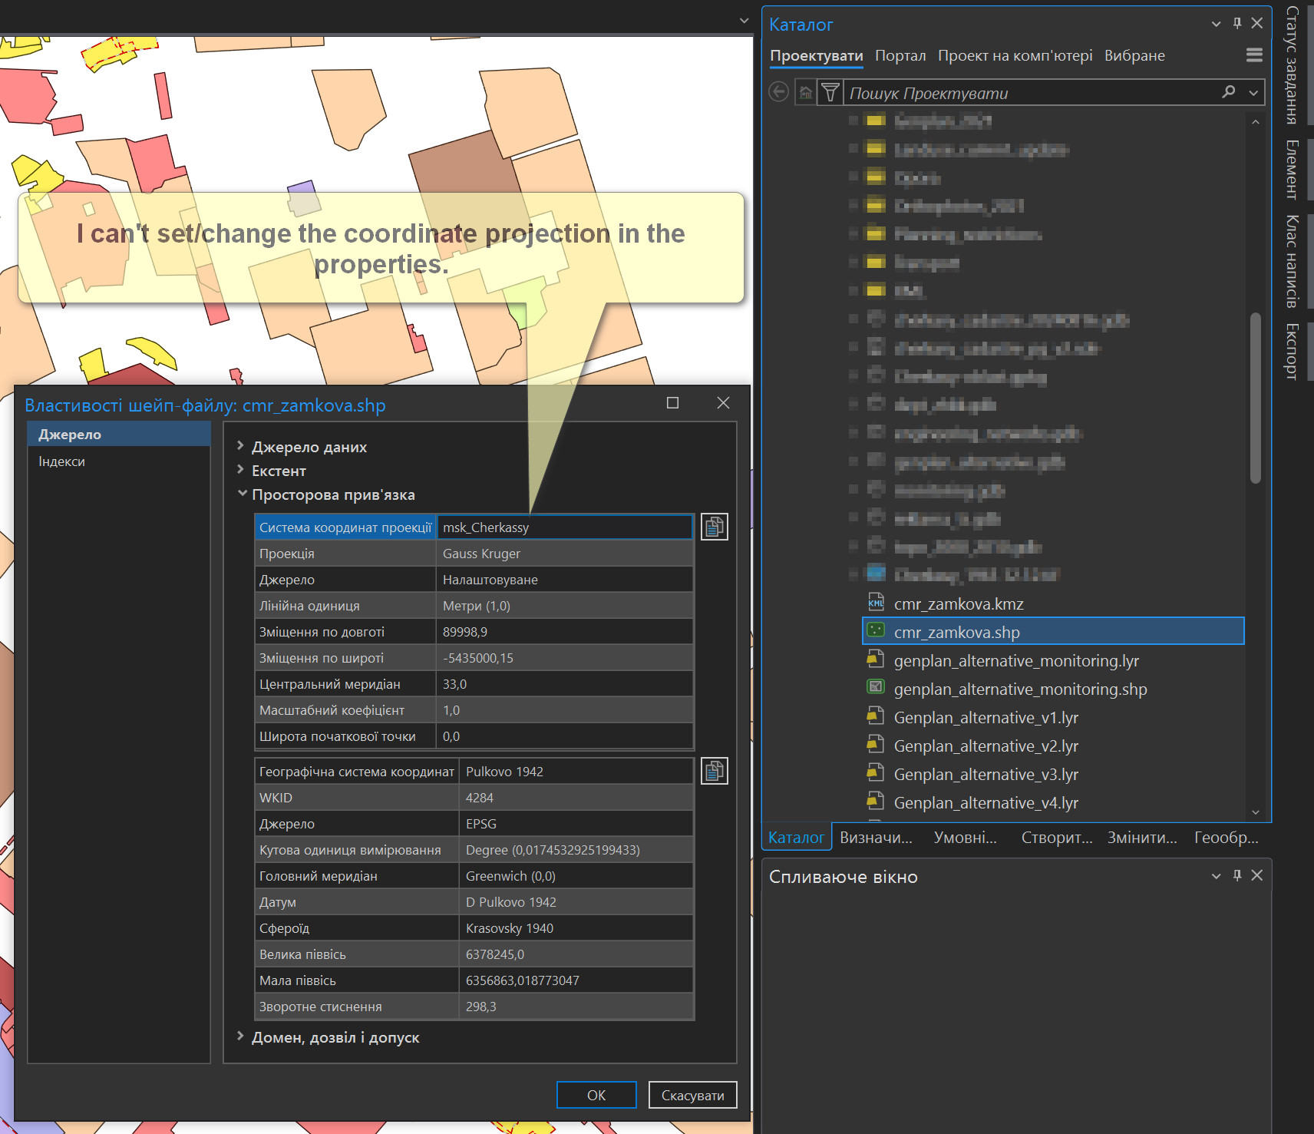
Task: Select genplan_alternative_monitoring.lyr in the Catalog
Action: tap(1016, 660)
